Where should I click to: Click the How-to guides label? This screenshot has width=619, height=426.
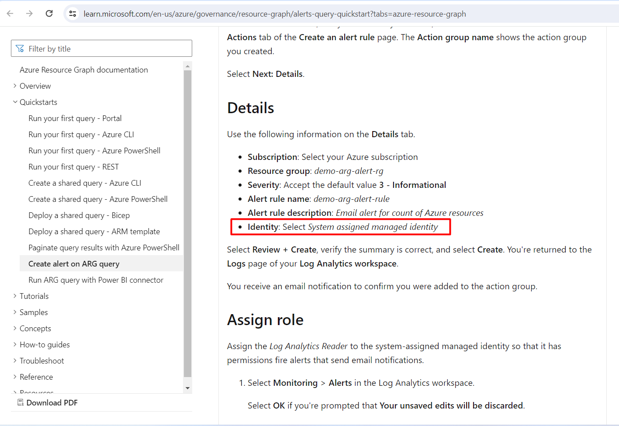pos(45,345)
